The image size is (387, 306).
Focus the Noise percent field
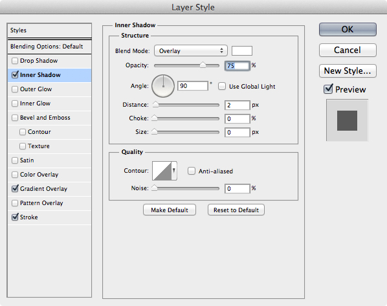(238, 188)
